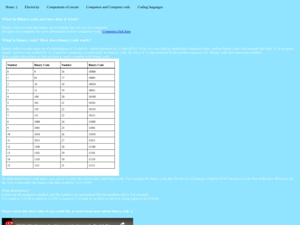The width and height of the screenshot is (300, 225).
Task: Click binary code cell 110
Action: tap(47, 109)
